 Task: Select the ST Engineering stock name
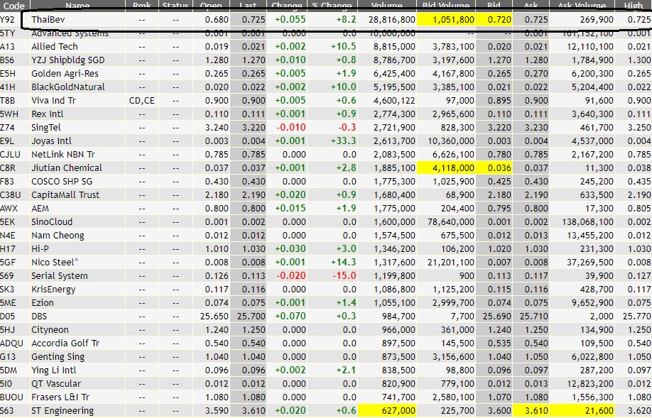click(63, 411)
